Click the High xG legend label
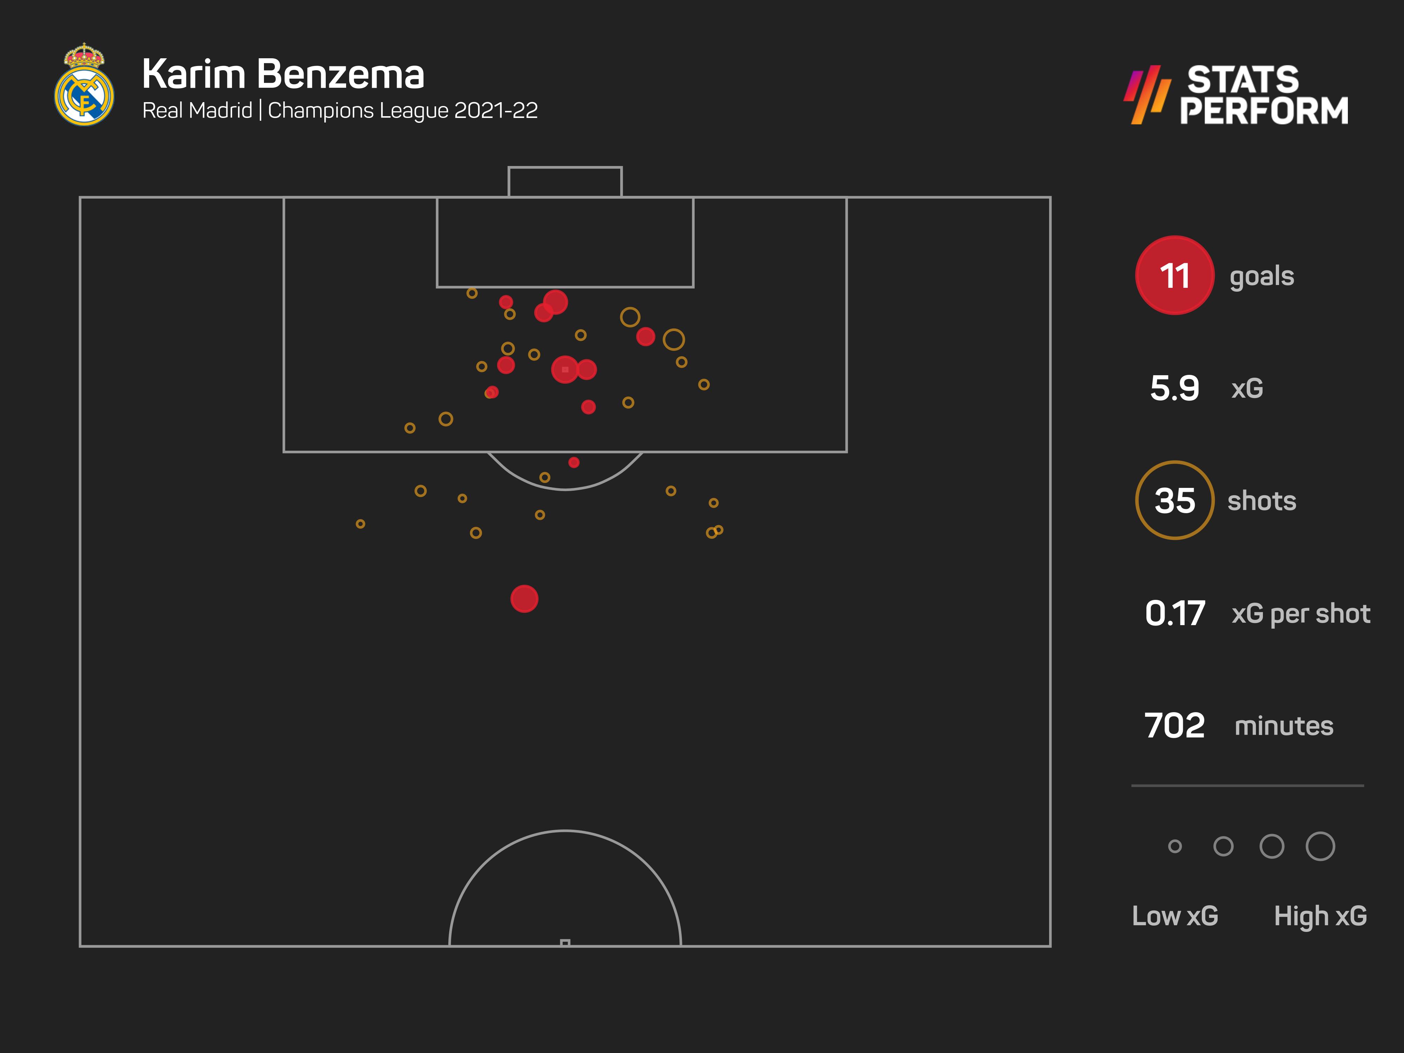The image size is (1404, 1053). tap(1320, 916)
